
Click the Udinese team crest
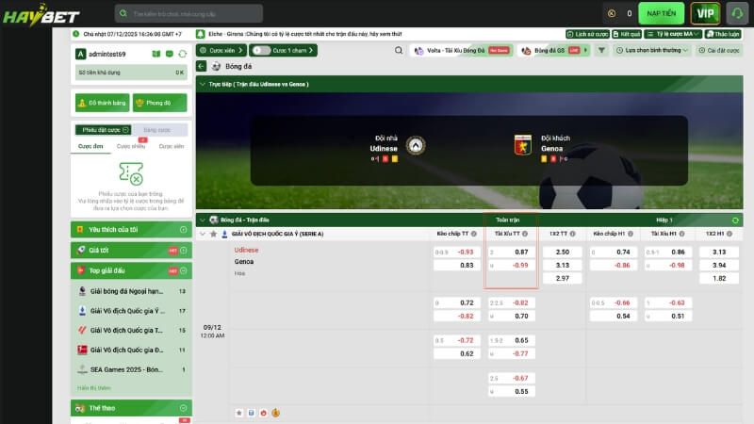pyautogui.click(x=416, y=145)
